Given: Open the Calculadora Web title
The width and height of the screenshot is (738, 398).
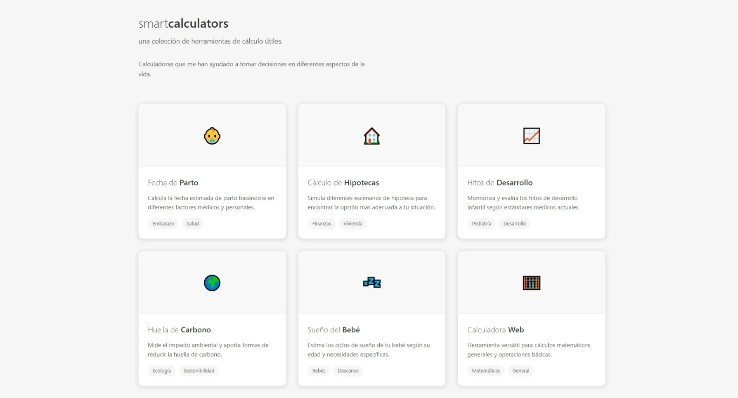Looking at the screenshot, I should click(x=495, y=329).
